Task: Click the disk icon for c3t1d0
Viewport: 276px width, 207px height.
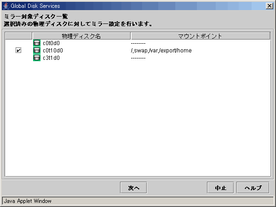Action: point(37,58)
